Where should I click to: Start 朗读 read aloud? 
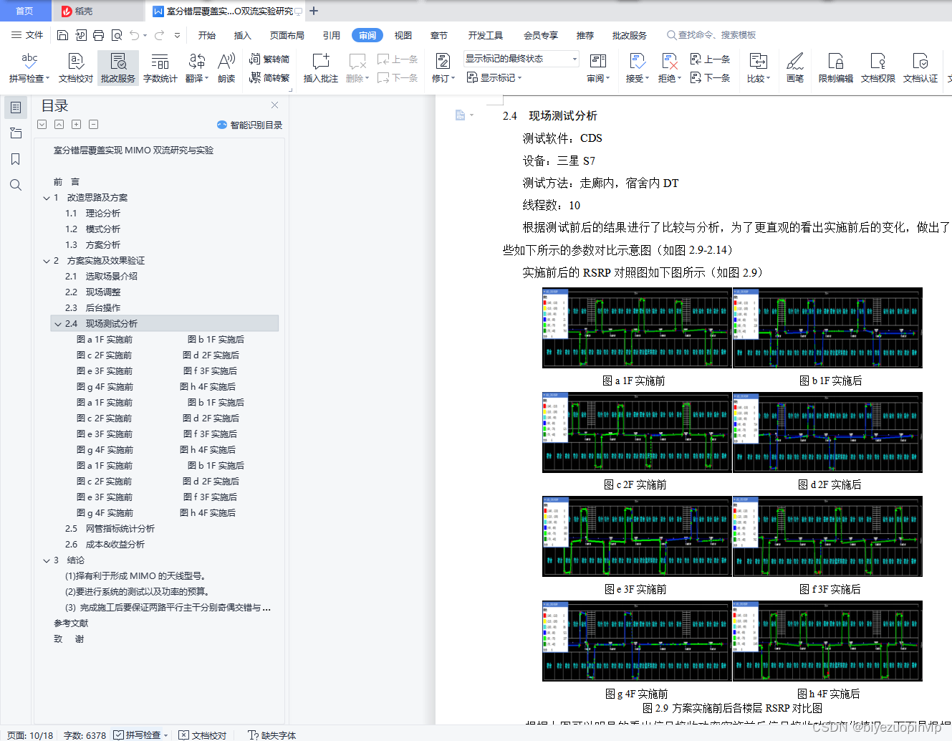coord(226,68)
